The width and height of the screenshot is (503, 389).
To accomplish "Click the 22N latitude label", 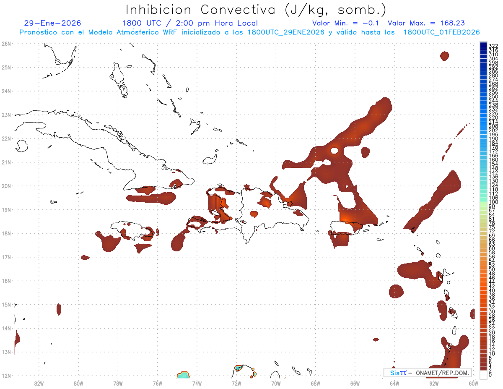I will click(6, 138).
